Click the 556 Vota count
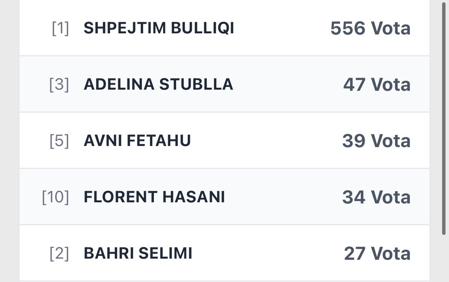This screenshot has width=449, height=282. click(370, 28)
